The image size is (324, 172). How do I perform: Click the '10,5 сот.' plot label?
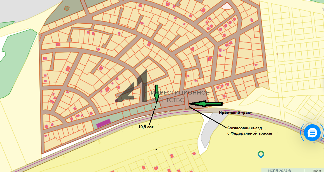coord(146,126)
